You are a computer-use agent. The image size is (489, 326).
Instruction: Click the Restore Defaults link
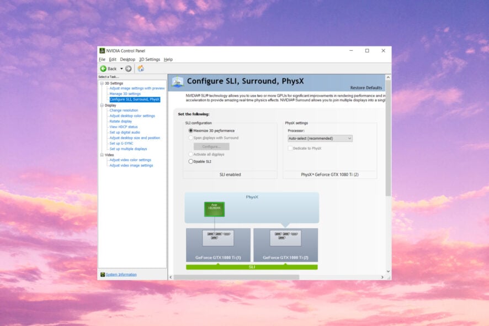(366, 88)
